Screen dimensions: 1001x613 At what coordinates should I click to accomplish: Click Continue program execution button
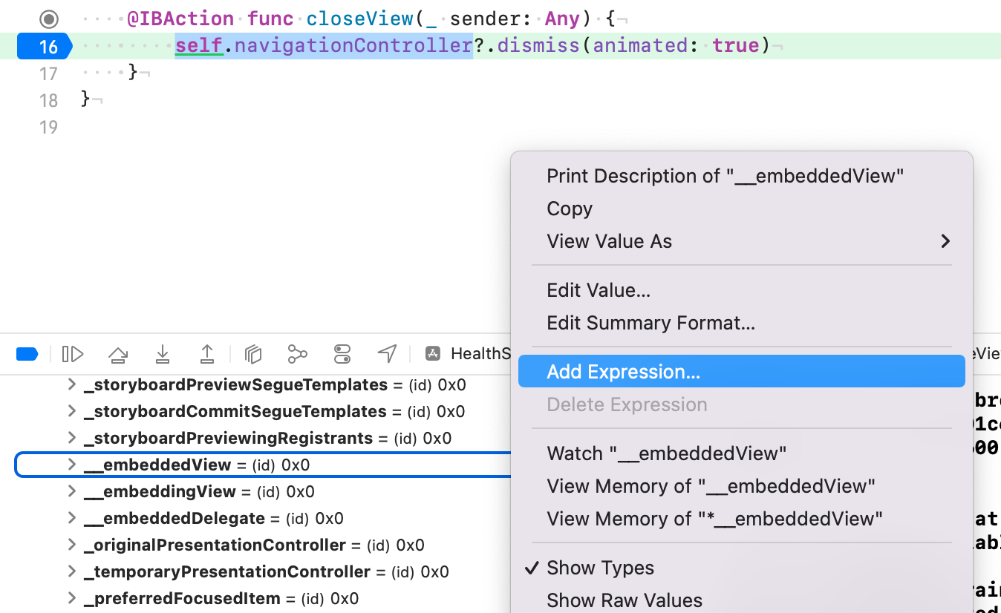73,354
